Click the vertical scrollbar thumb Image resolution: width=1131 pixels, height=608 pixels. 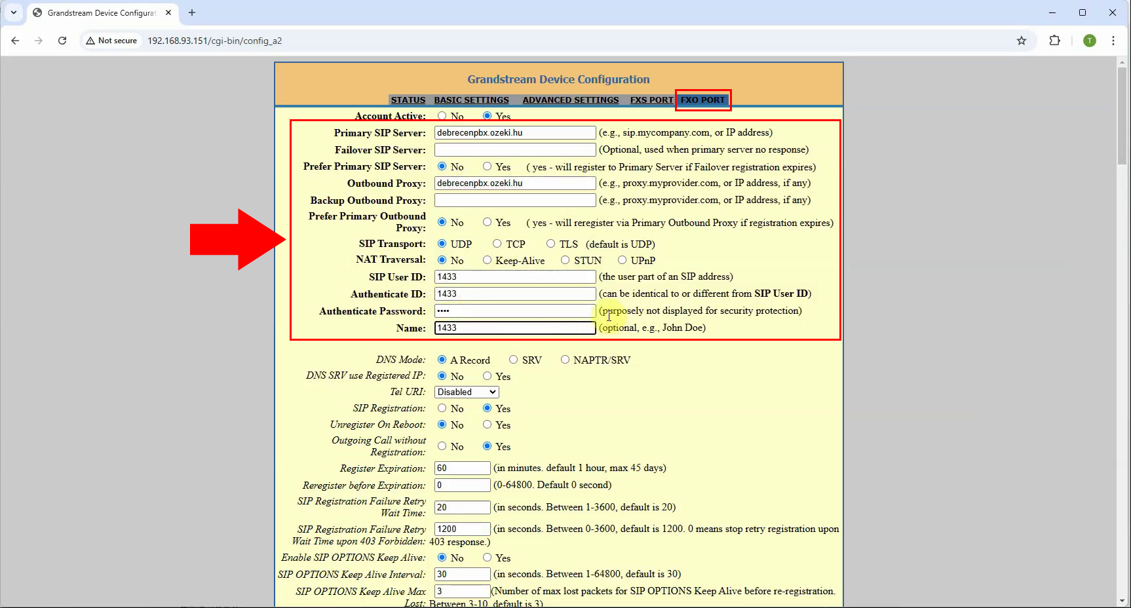(x=1122, y=116)
